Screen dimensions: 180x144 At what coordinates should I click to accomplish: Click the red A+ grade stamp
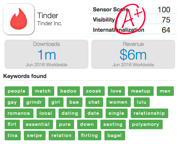(130, 19)
